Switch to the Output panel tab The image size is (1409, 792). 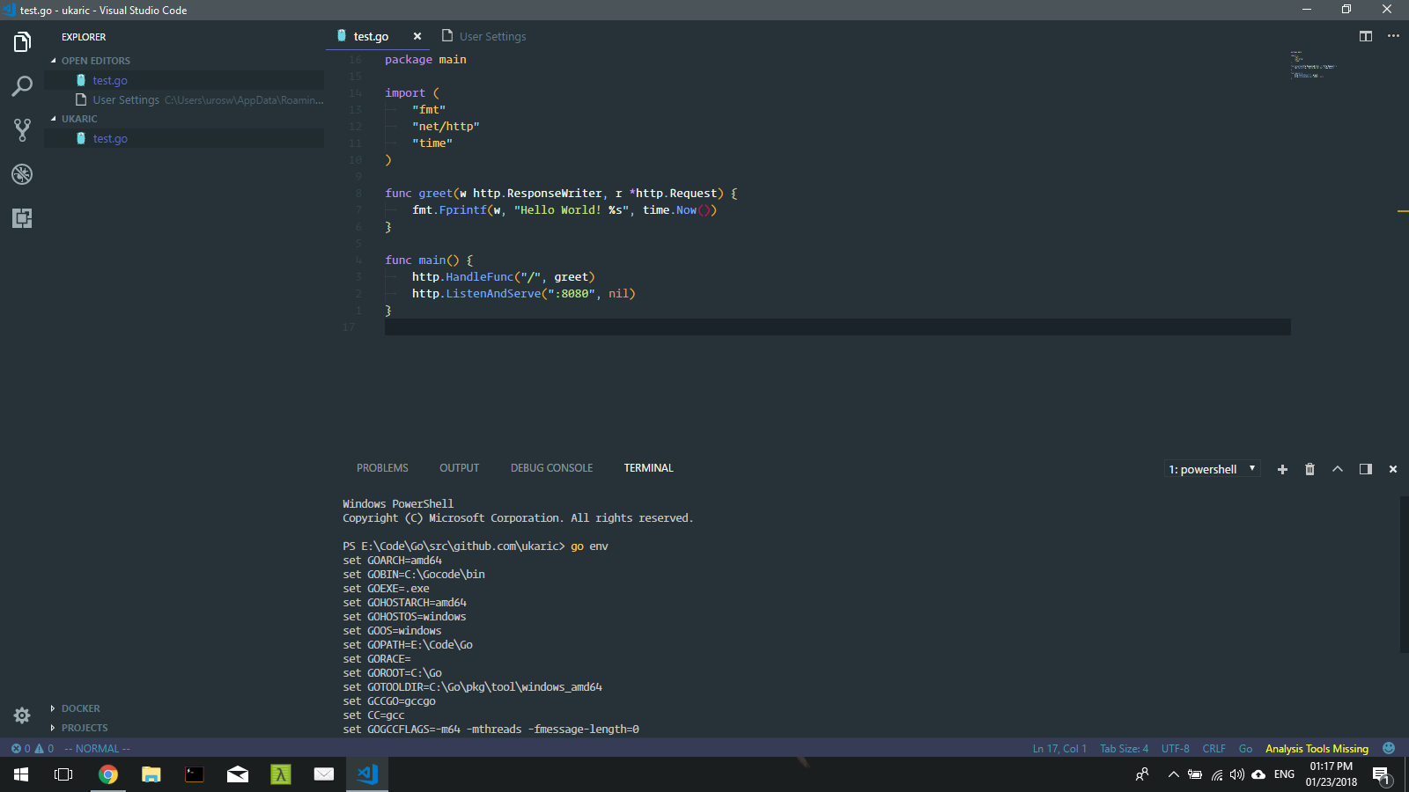point(459,468)
